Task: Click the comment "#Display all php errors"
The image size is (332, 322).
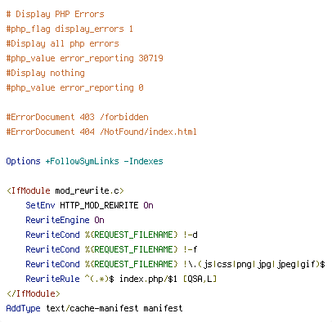Action: [x=63, y=43]
